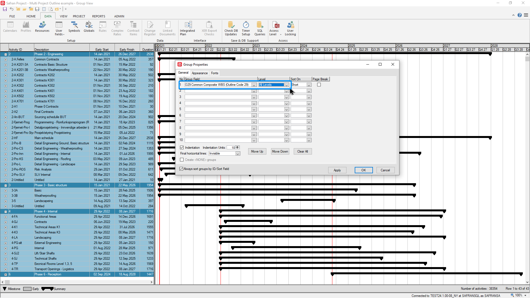Viewport: 530px width, 298px height.
Task: Expand the Contracts K202 activity row
Action: 6,75
